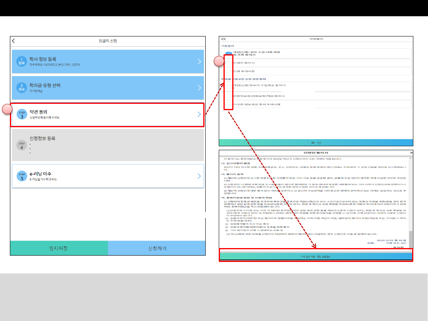Click the 동의서 popup vertical scrollbar

point(411,238)
